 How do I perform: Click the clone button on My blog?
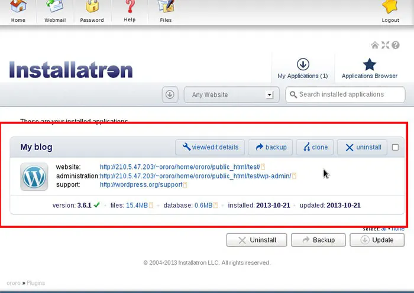pyautogui.click(x=315, y=147)
